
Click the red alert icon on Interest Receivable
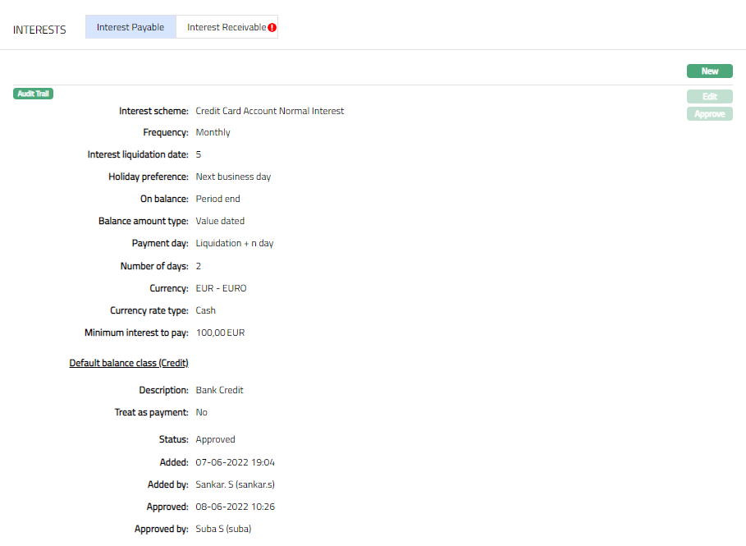point(272,27)
